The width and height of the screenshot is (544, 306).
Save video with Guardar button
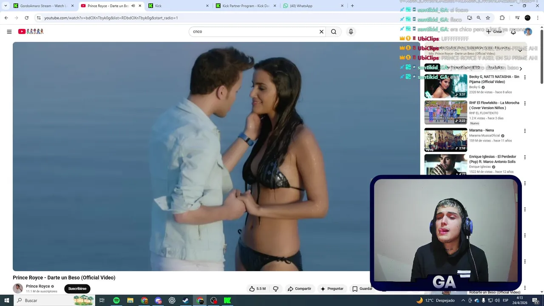tap(362, 289)
